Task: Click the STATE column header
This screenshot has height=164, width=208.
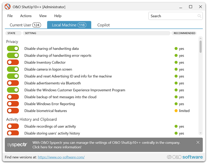Action: 13,33
